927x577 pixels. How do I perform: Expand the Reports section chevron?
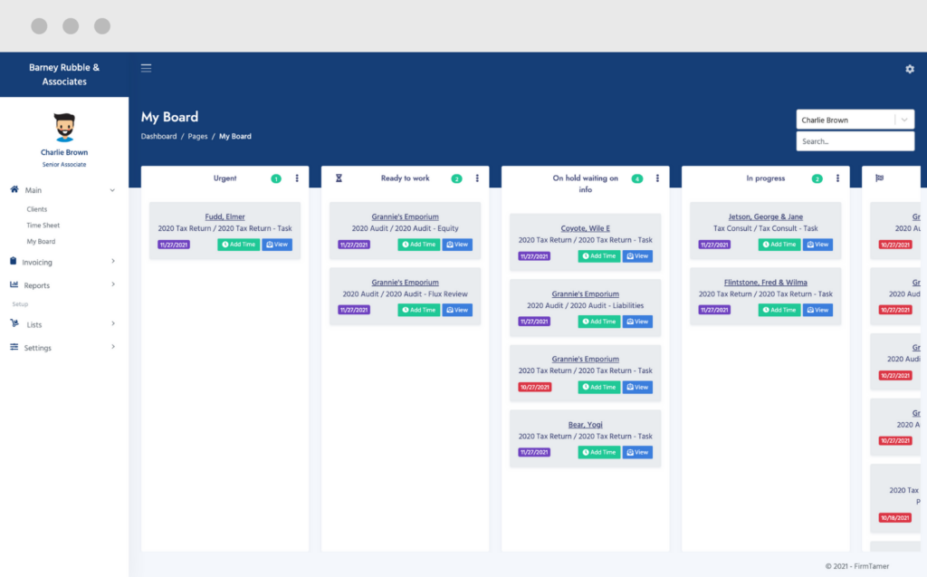(115, 283)
